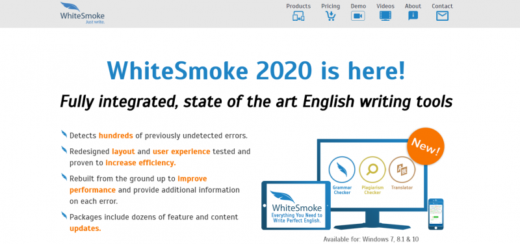Viewport: 520px width, 244px height.
Task: Select the Plagiarism Checker magnifier icon
Action: (x=372, y=170)
